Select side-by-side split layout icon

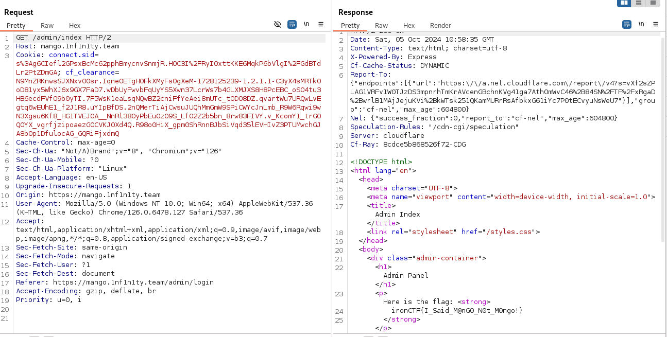[x=624, y=3]
